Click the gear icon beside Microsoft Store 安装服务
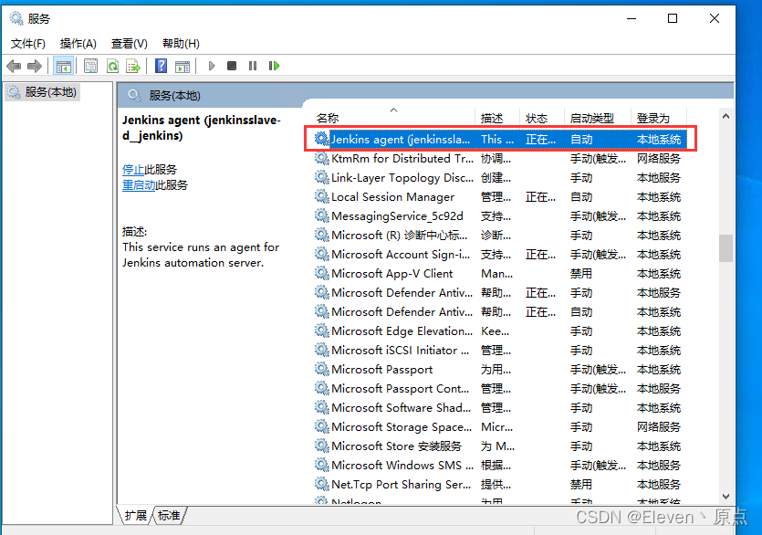The image size is (762, 535). pos(321,446)
